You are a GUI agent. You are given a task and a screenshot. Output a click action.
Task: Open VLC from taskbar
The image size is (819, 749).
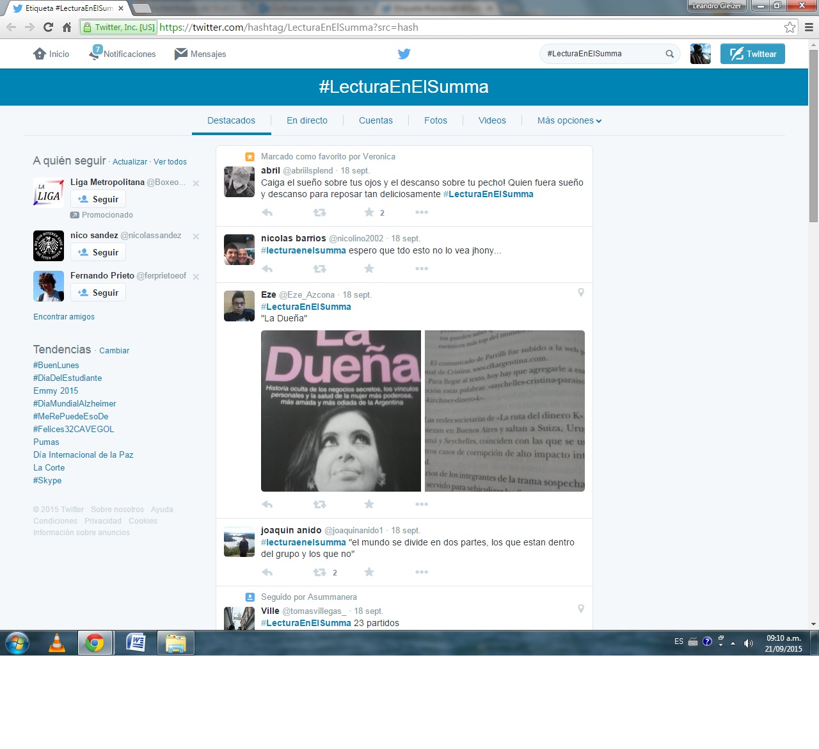point(57,643)
